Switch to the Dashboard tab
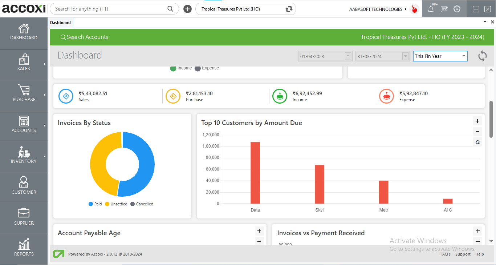 point(61,22)
